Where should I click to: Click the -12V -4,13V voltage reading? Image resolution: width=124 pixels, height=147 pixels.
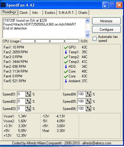tap(54, 116)
